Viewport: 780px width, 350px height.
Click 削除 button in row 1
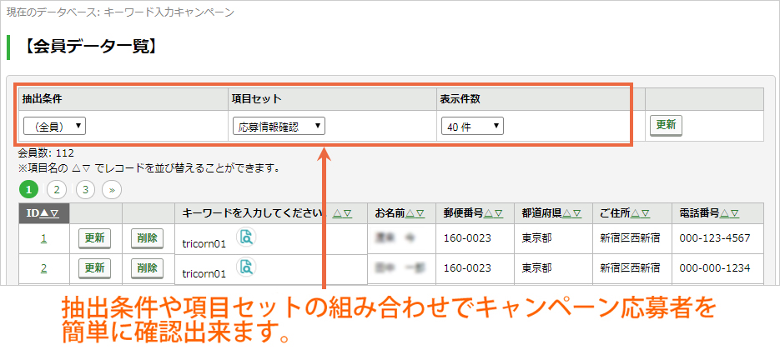pyautogui.click(x=148, y=238)
